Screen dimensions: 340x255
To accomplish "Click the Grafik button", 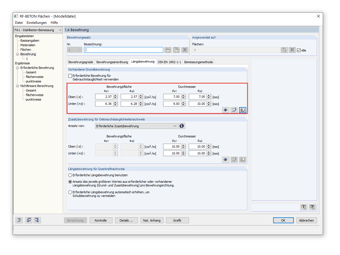I will coord(177,220).
